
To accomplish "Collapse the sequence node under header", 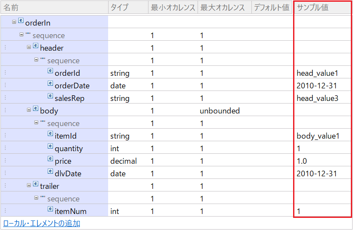I will point(36,60).
